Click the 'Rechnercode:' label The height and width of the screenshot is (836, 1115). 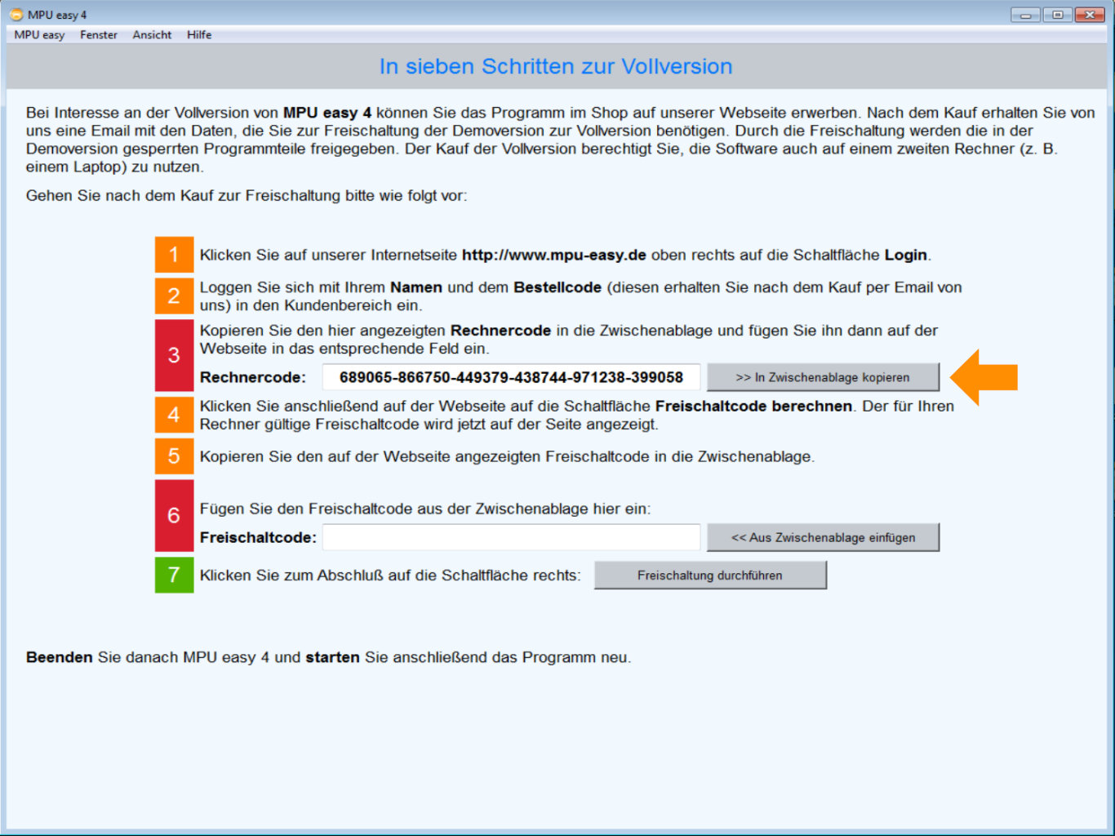tap(253, 377)
